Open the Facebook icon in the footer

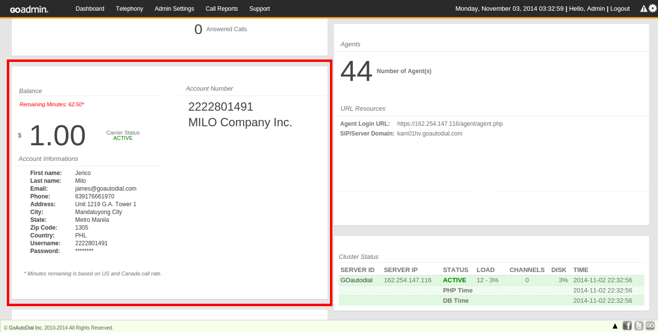(x=627, y=326)
